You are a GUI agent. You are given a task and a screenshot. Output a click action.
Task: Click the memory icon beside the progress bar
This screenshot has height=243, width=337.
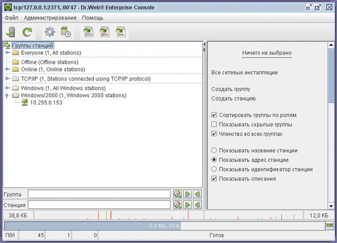330,226
